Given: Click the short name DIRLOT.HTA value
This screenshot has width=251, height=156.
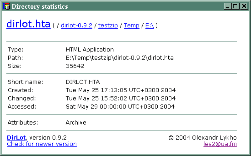Looking at the screenshot, I should pos(83,82).
